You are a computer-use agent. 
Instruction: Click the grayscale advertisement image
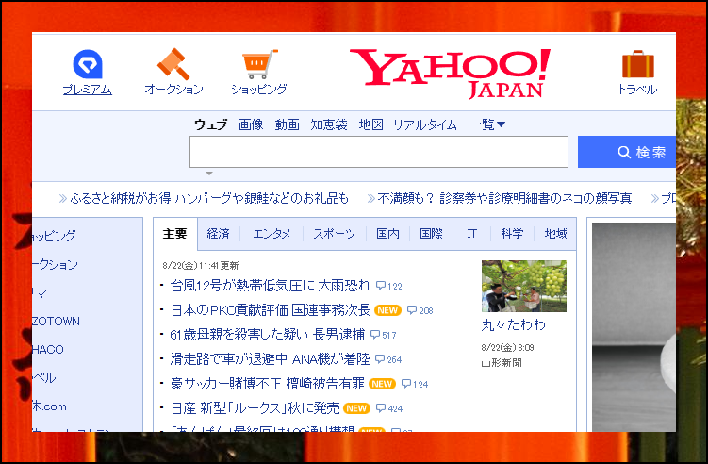pos(634,326)
